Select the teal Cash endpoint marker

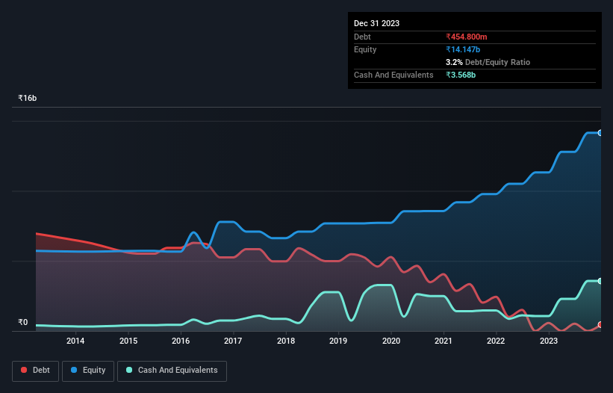point(600,281)
